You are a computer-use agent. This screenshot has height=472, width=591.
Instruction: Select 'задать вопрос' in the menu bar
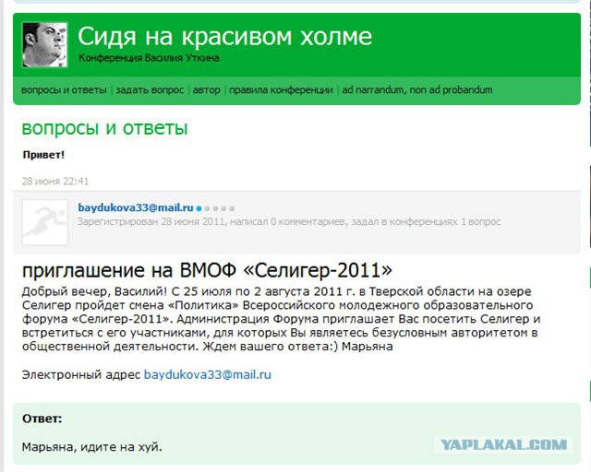click(150, 90)
